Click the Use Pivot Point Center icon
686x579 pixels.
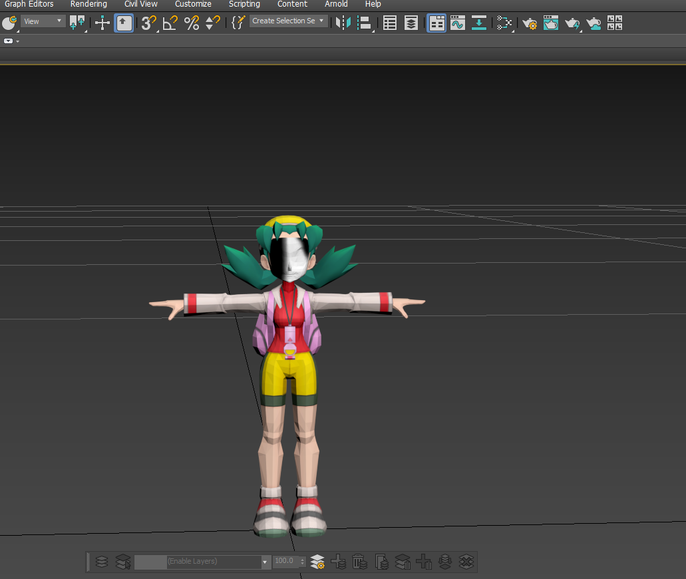77,23
